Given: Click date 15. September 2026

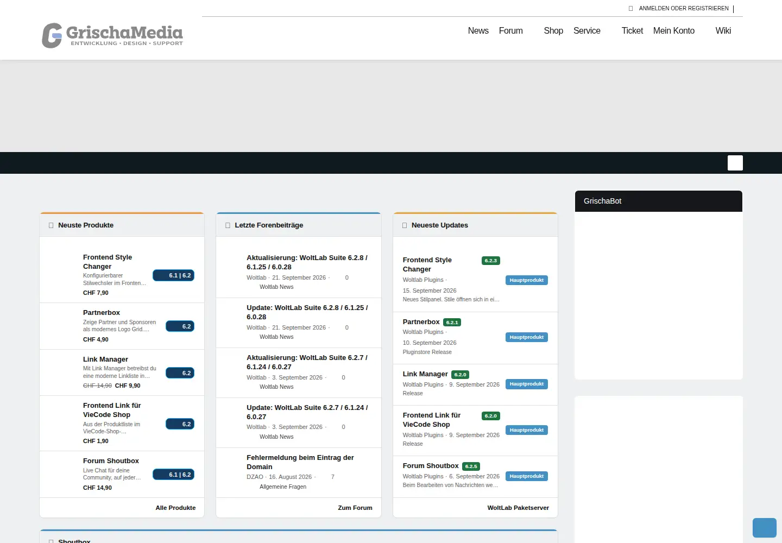Looking at the screenshot, I should (x=430, y=291).
